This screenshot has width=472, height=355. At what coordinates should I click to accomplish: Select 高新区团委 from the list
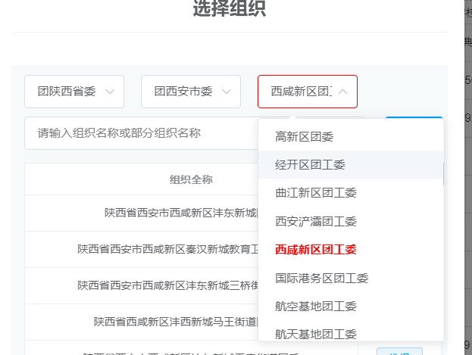[351, 137]
